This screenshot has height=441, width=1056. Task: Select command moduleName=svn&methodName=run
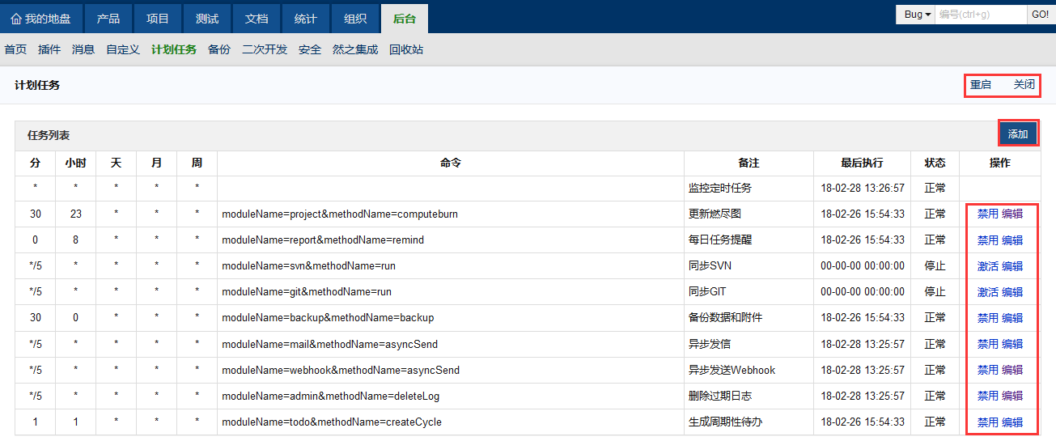[x=308, y=266]
